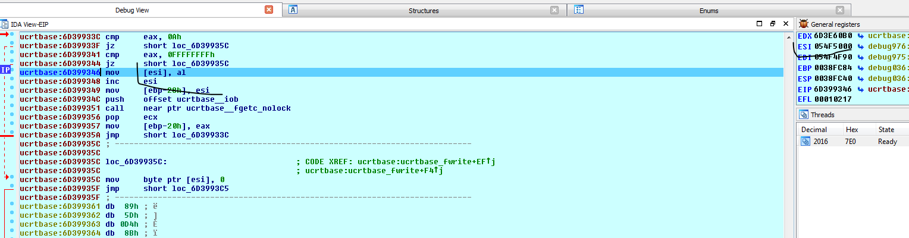Screen dimensions: 909x238
Task: Jump to the ESI register value arrow
Action: pyautogui.click(x=860, y=46)
